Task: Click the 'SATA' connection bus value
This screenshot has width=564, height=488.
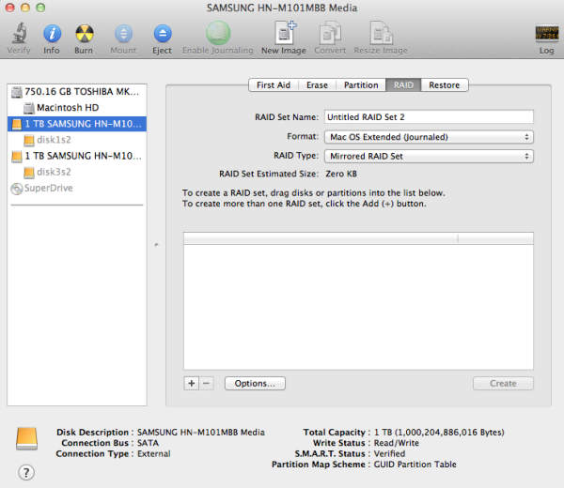Action: 148,443
